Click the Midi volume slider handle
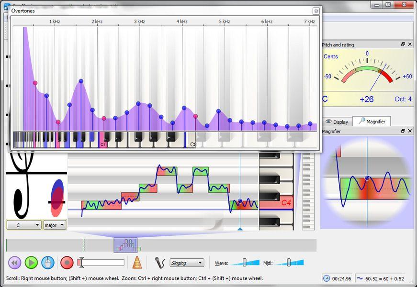The height and width of the screenshot is (287, 417). tap(289, 262)
